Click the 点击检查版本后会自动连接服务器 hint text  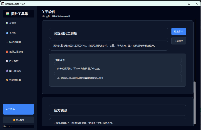(x=81, y=78)
